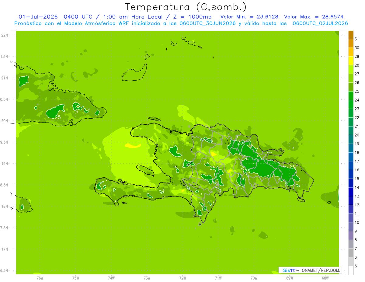
Task: Click the orange legend swatch between 30 and 31
Action: click(351, 44)
